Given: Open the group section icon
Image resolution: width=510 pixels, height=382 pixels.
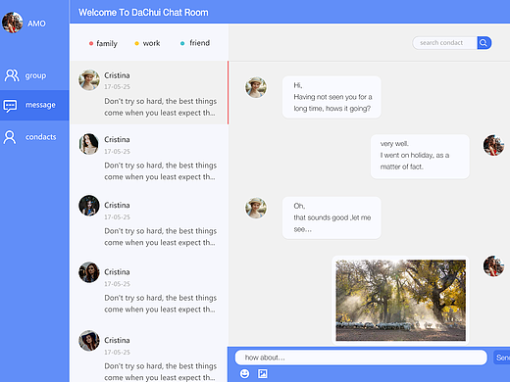Looking at the screenshot, I should point(12,75).
